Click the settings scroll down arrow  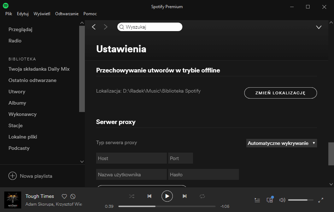[331, 184]
